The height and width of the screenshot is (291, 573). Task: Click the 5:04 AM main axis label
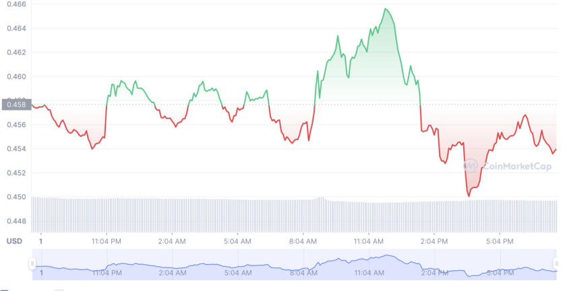coord(237,241)
